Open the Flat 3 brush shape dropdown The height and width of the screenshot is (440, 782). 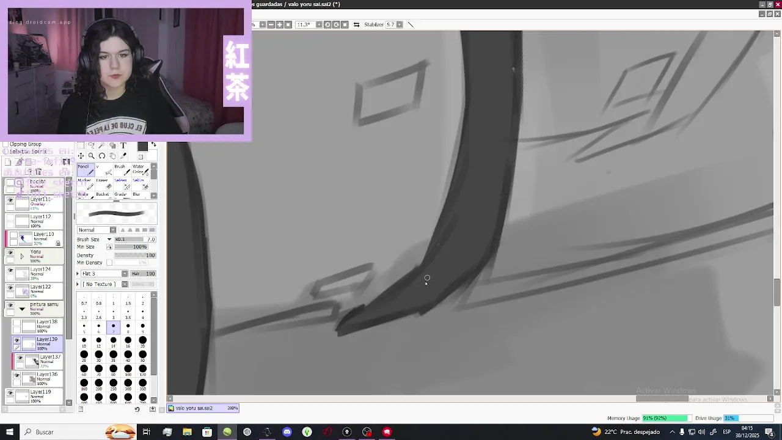(104, 274)
